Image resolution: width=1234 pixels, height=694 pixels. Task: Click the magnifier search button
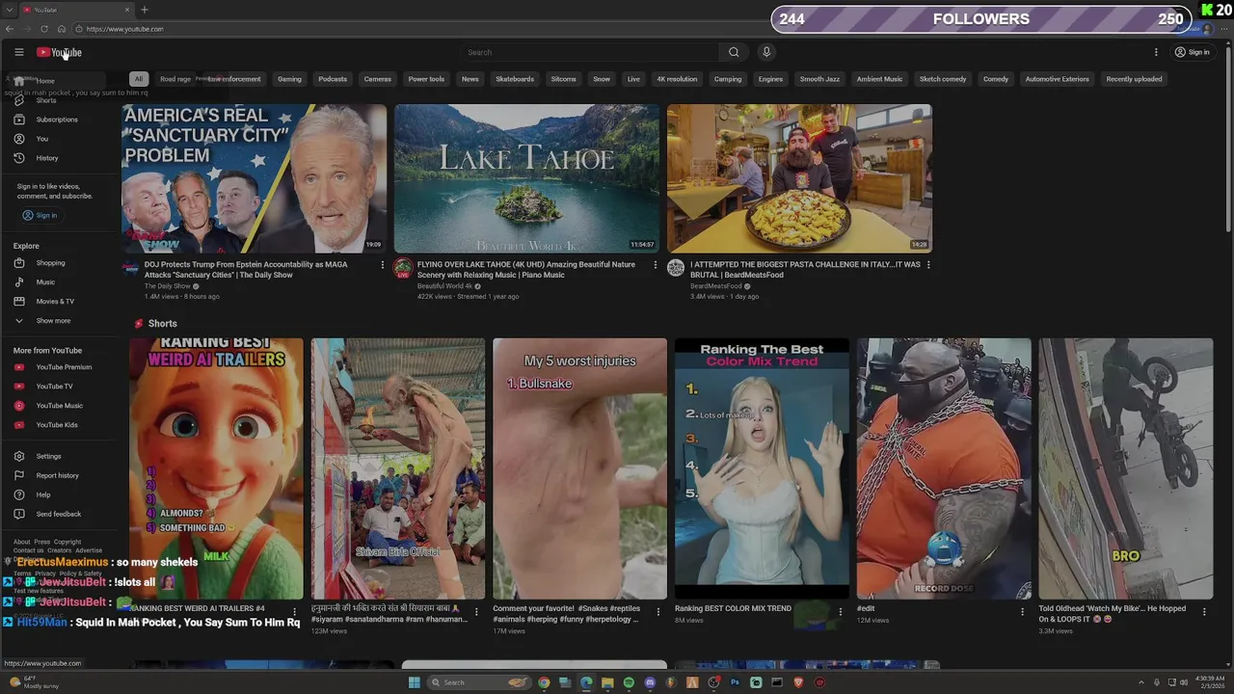click(734, 52)
